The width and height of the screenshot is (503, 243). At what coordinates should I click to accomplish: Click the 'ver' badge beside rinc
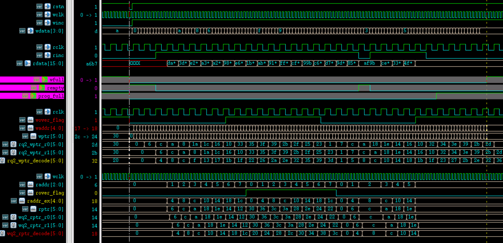[x=39, y=55]
